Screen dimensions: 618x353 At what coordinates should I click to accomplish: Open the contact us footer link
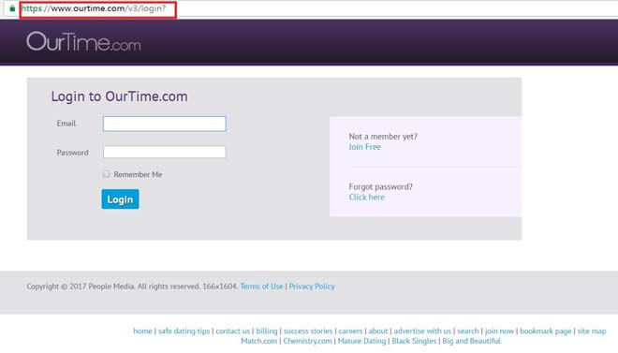point(233,331)
